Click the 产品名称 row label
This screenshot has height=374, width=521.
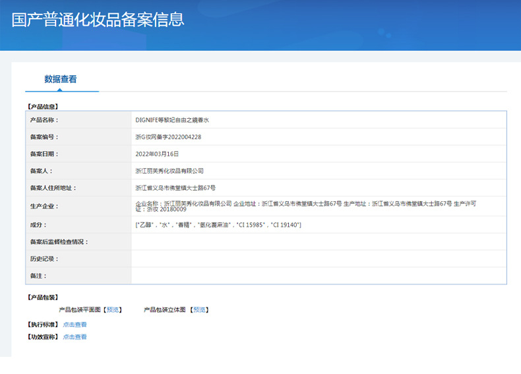click(x=44, y=120)
